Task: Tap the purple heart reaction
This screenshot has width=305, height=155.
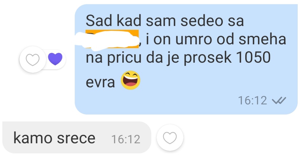Action: (55, 59)
